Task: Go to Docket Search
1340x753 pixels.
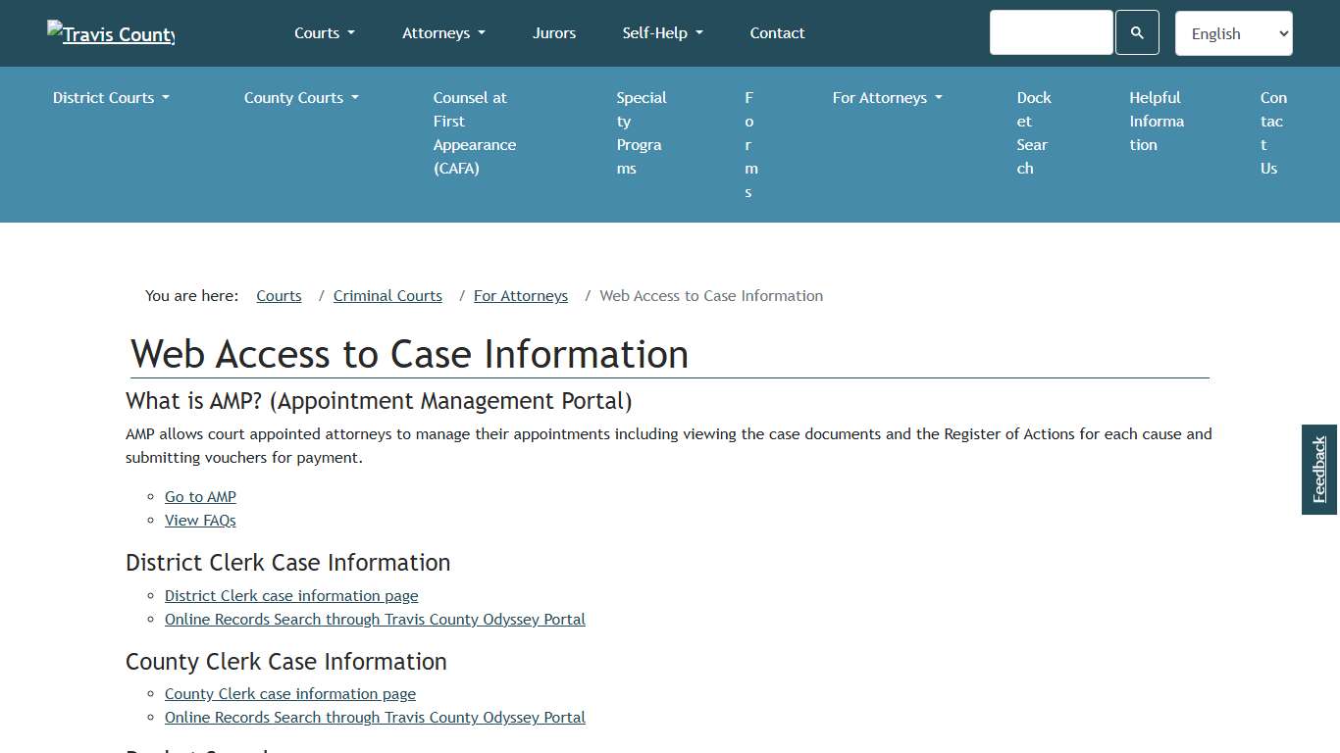Action: [1033, 132]
